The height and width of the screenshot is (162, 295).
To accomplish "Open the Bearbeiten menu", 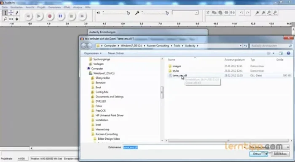I will pyautogui.click(x=16, y=7).
